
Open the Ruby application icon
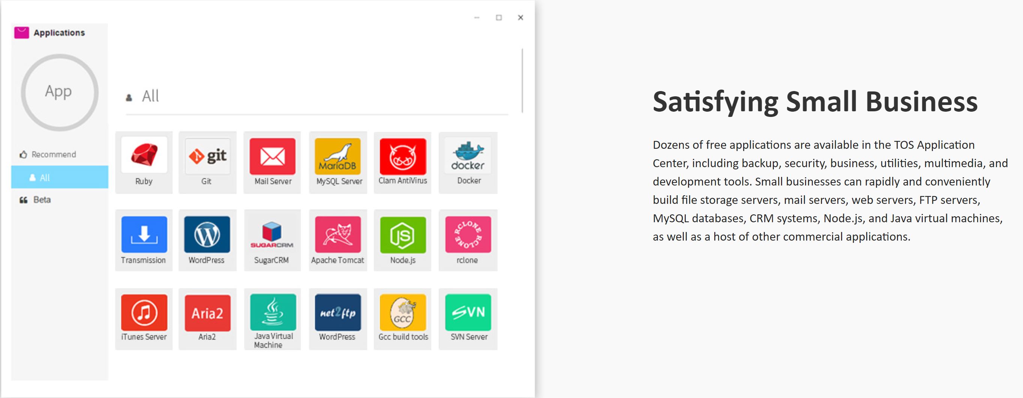click(144, 156)
